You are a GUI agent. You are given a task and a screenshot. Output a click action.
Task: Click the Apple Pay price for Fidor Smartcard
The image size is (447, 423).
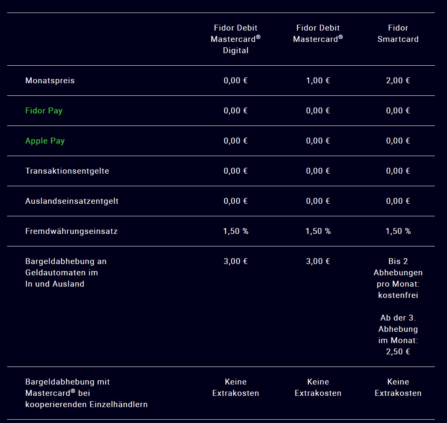pos(398,141)
